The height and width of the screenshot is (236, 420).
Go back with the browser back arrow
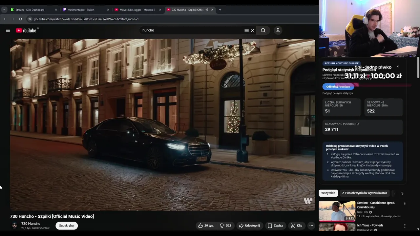click(5, 19)
